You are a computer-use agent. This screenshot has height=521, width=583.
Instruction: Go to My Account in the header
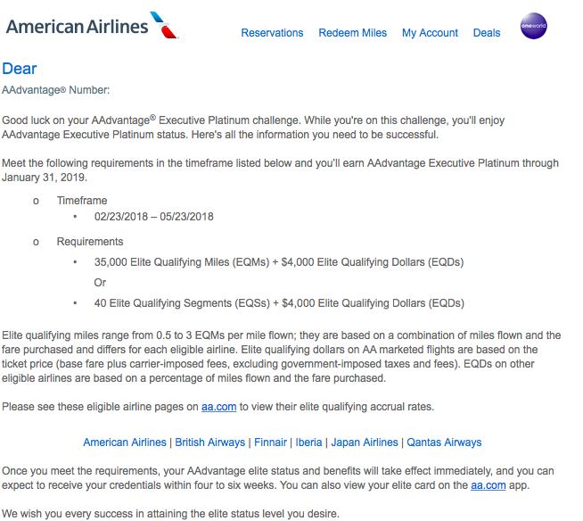[x=430, y=33]
